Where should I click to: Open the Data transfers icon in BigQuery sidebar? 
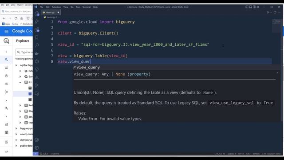coord(6,68)
